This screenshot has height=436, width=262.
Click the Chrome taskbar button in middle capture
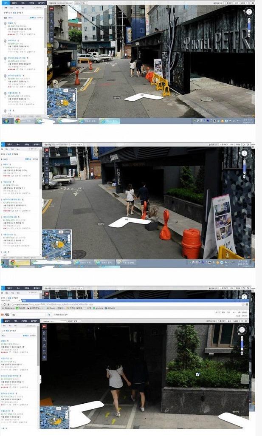(x=20, y=262)
